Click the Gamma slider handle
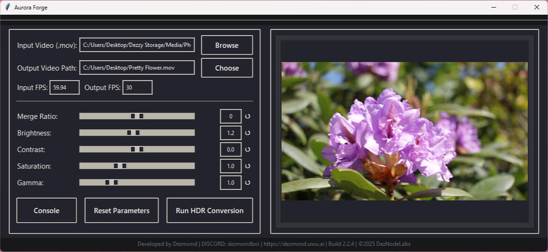Viewport: 548px width, 252px height. point(111,182)
